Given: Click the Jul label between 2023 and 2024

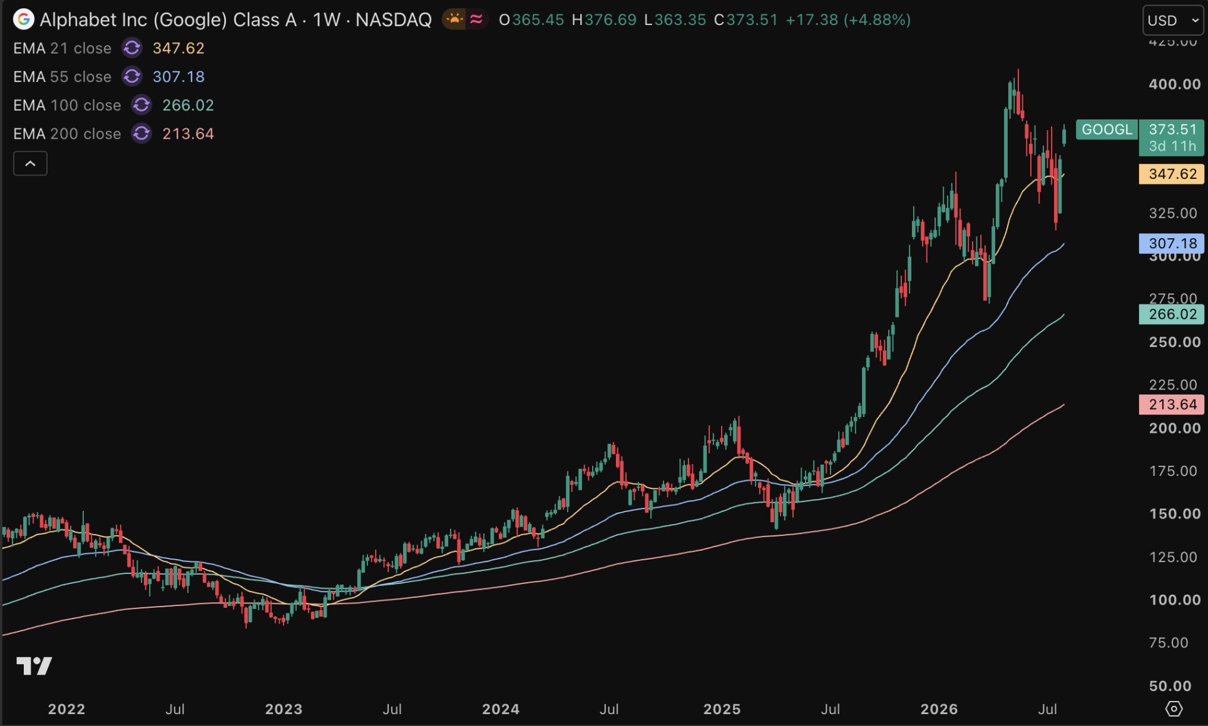Looking at the screenshot, I should click(392, 709).
